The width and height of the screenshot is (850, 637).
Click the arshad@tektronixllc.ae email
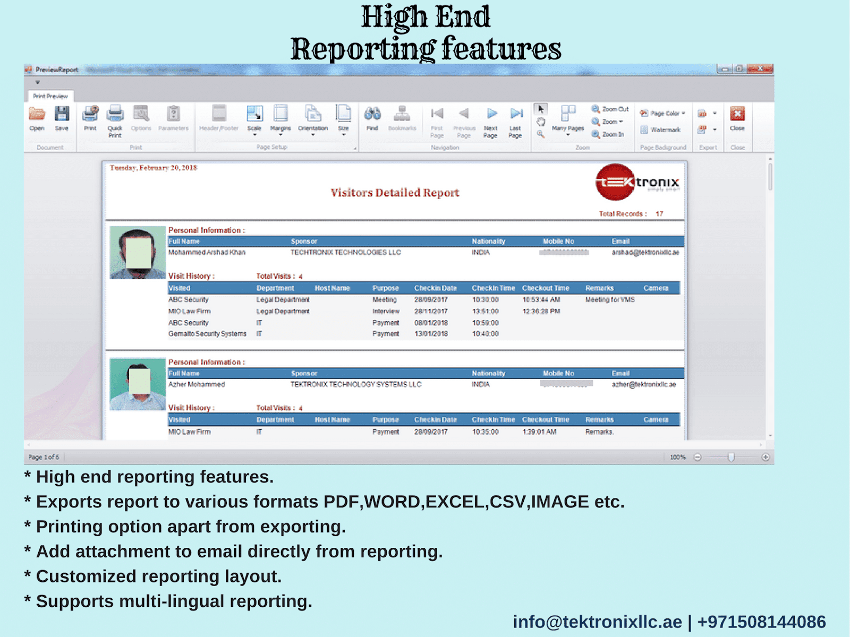pos(645,253)
